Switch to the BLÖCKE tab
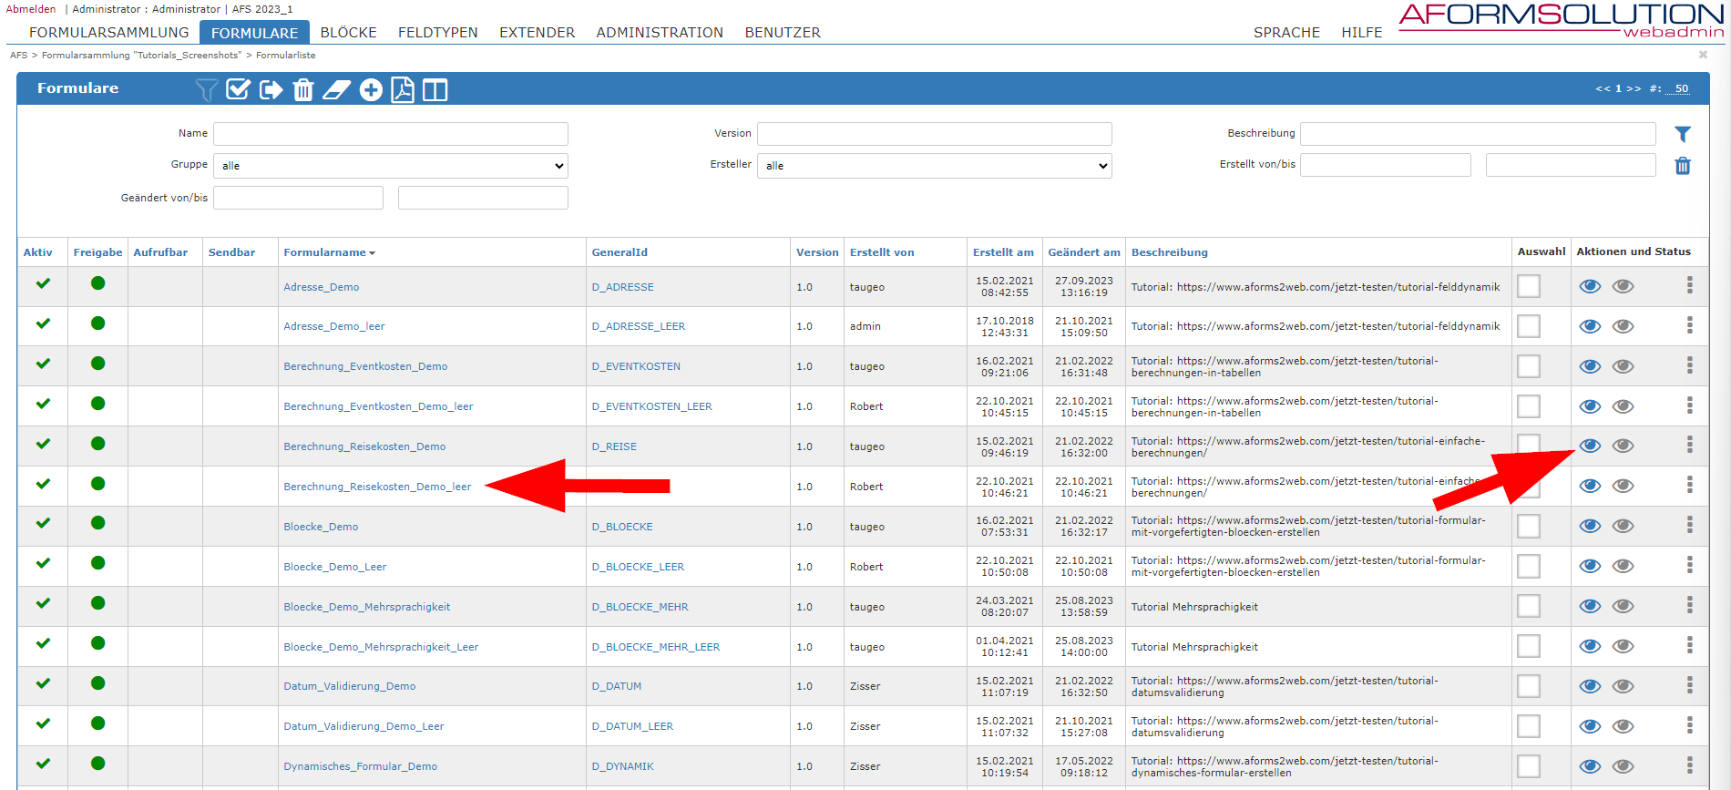Viewport: 1731px width, 790px height. tap(348, 33)
